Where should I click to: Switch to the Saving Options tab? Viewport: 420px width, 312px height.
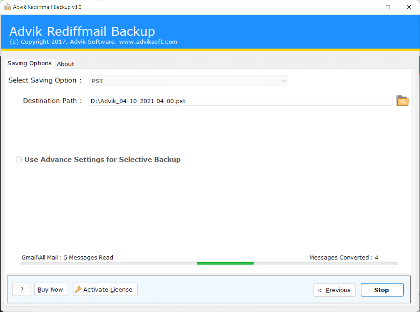point(30,63)
